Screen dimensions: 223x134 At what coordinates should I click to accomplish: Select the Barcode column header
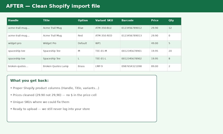tap(135, 21)
